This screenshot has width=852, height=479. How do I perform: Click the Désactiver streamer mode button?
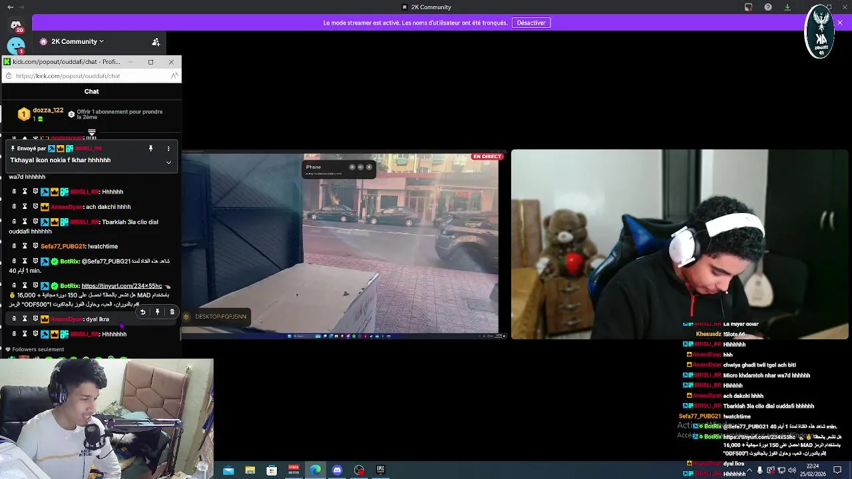coord(531,23)
